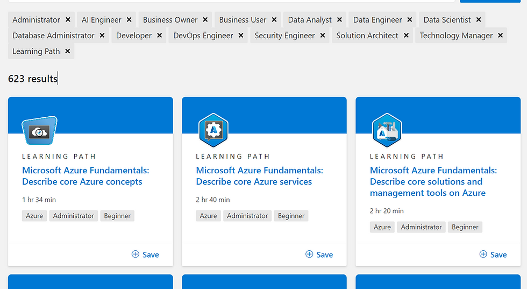Remove the Business Owner filter
Viewport: 527px width, 289px height.
click(x=205, y=20)
